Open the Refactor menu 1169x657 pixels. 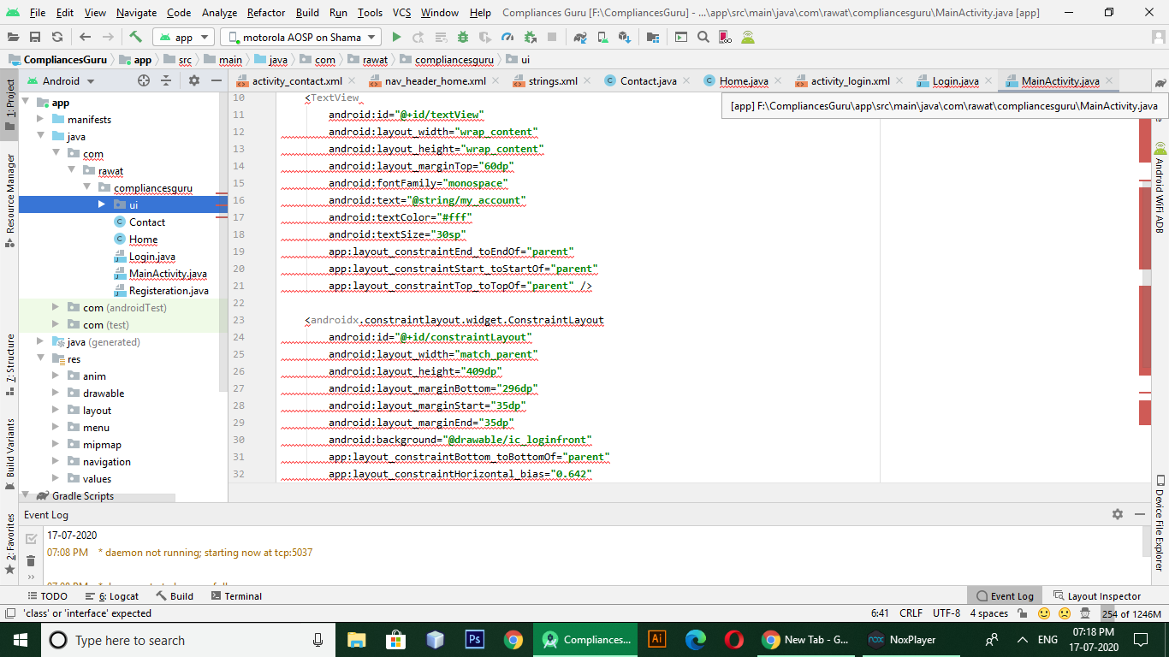pyautogui.click(x=266, y=12)
